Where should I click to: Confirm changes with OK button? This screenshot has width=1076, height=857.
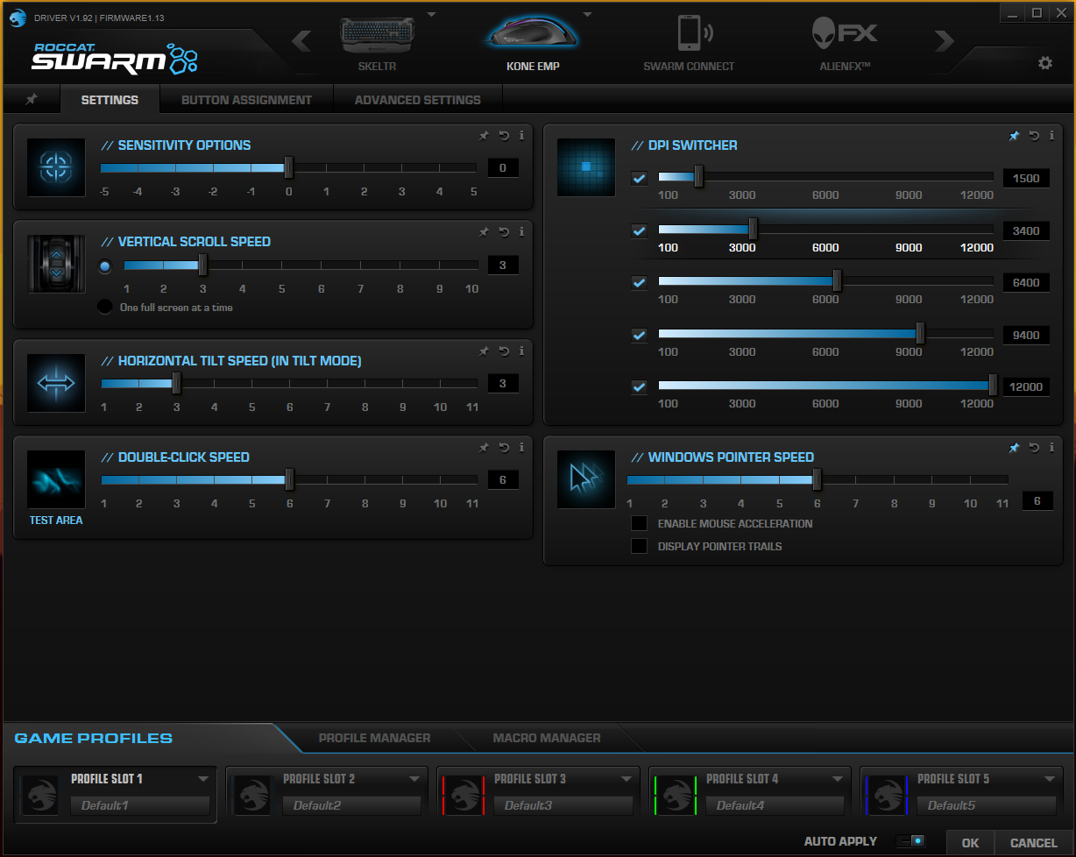(970, 843)
